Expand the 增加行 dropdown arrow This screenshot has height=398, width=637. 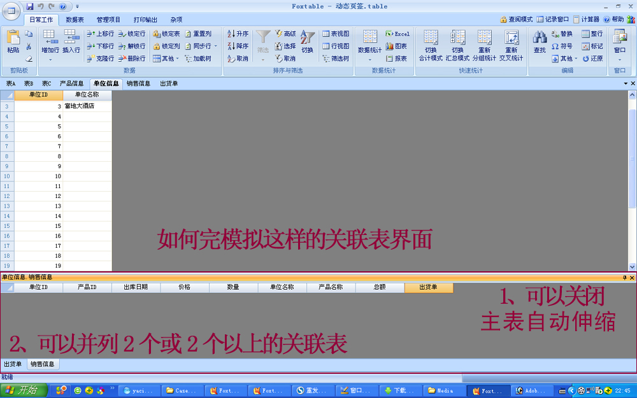50,60
